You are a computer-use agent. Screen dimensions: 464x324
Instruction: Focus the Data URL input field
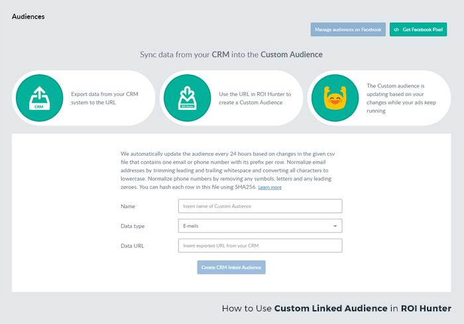260,246
